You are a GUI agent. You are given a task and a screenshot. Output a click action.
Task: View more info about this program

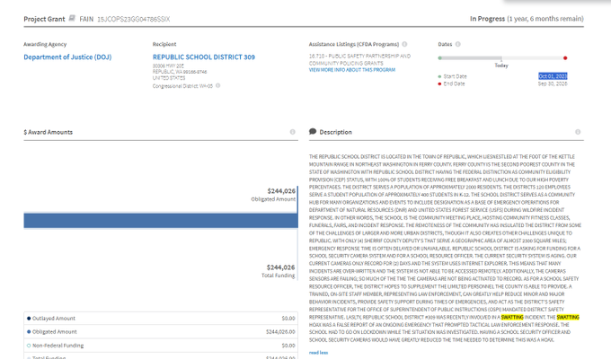352,69
